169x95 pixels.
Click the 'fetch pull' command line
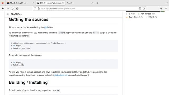17,65
